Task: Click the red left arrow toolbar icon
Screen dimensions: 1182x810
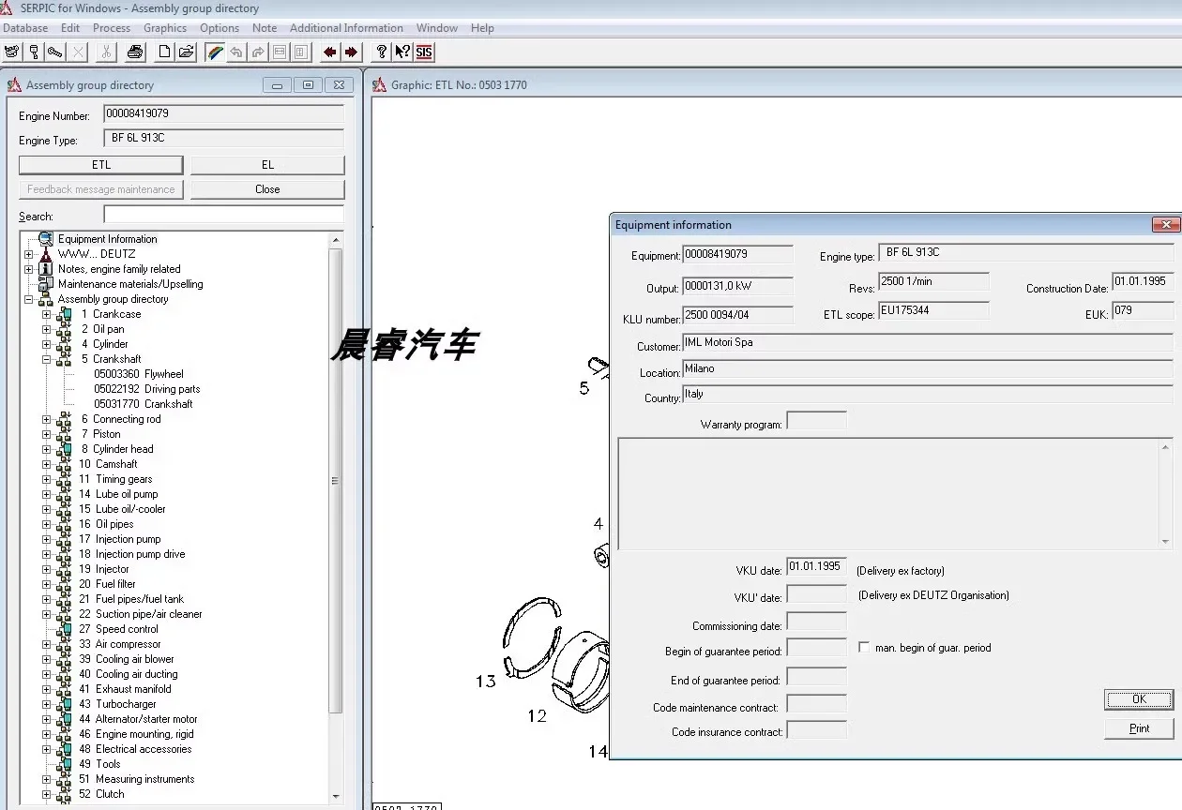Action: tap(329, 52)
